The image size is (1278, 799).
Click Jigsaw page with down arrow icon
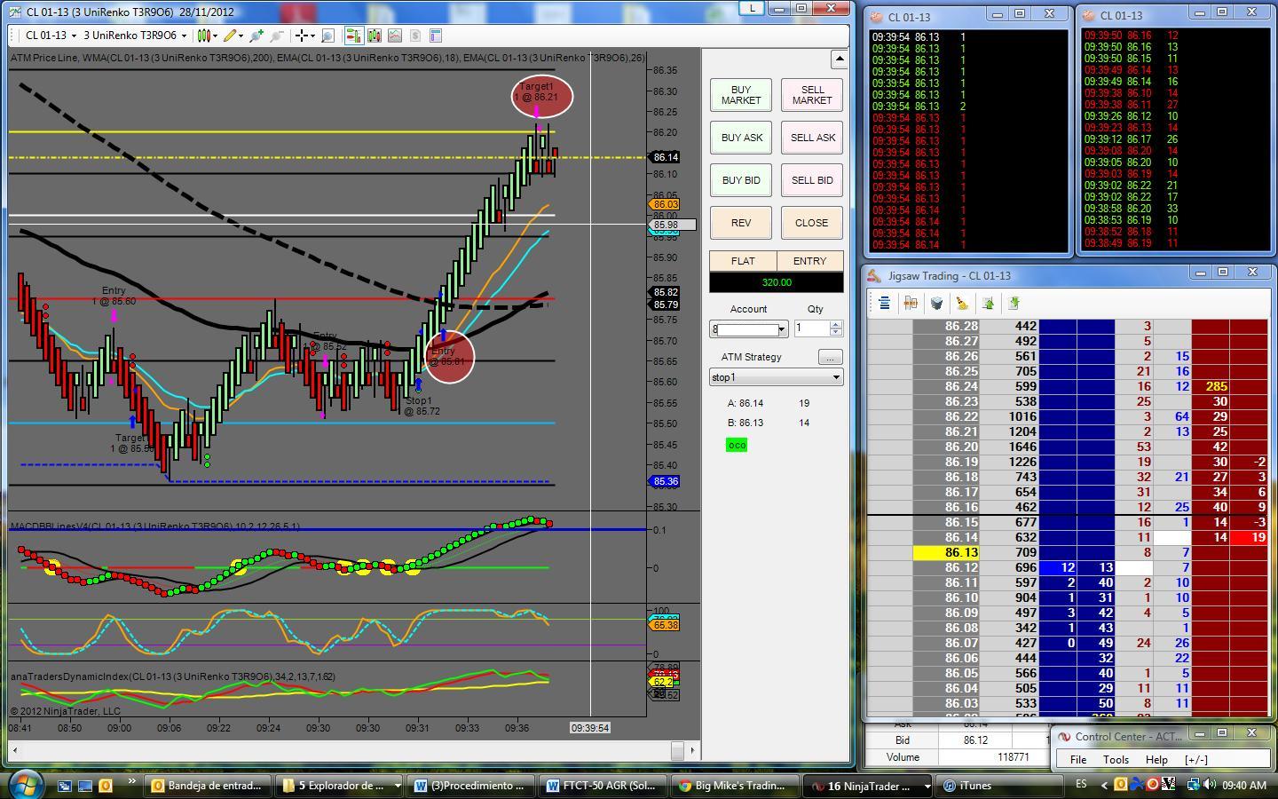pos(1014,303)
